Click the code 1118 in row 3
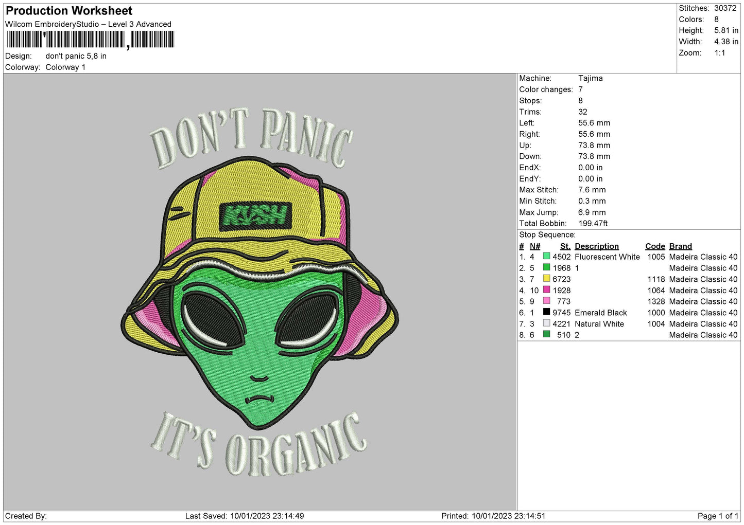 [656, 279]
